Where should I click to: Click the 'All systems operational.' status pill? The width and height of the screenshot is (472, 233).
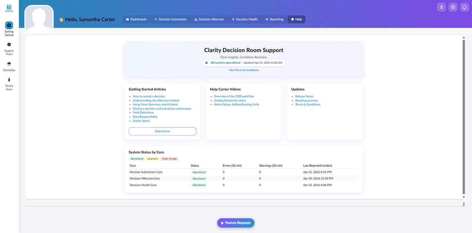tap(244, 63)
